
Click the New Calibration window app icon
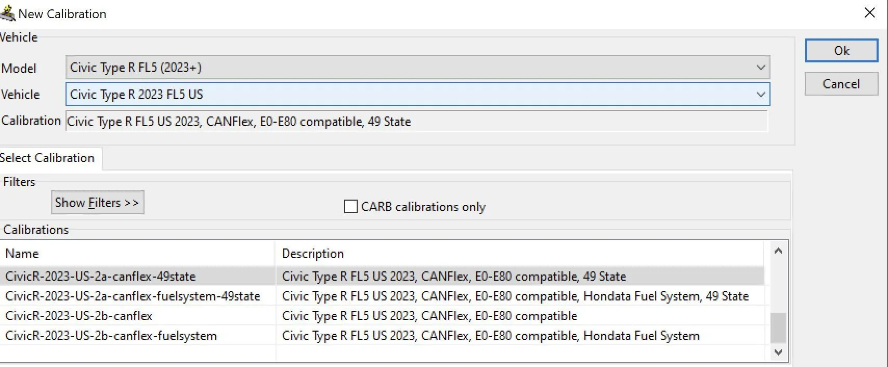[7, 14]
